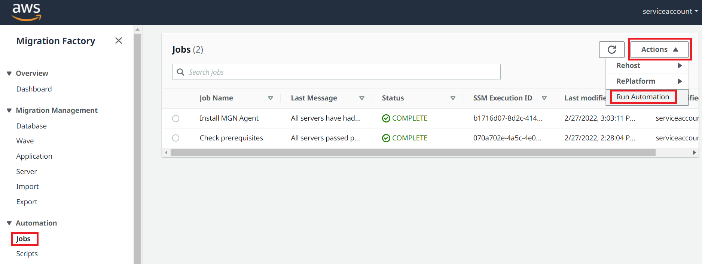Viewport: 702px width, 264px height.
Task: Close the Migration Factory side panel
Action: click(x=119, y=41)
